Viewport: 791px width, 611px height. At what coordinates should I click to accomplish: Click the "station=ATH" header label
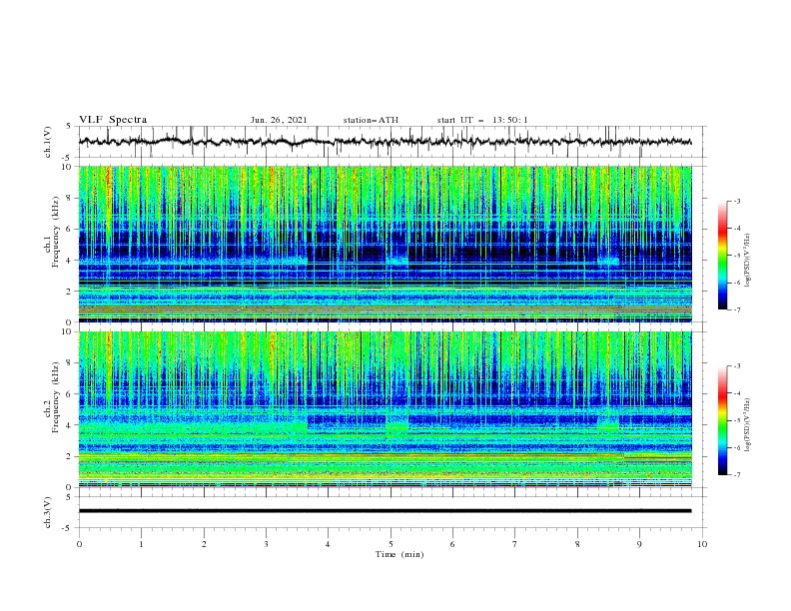371,120
